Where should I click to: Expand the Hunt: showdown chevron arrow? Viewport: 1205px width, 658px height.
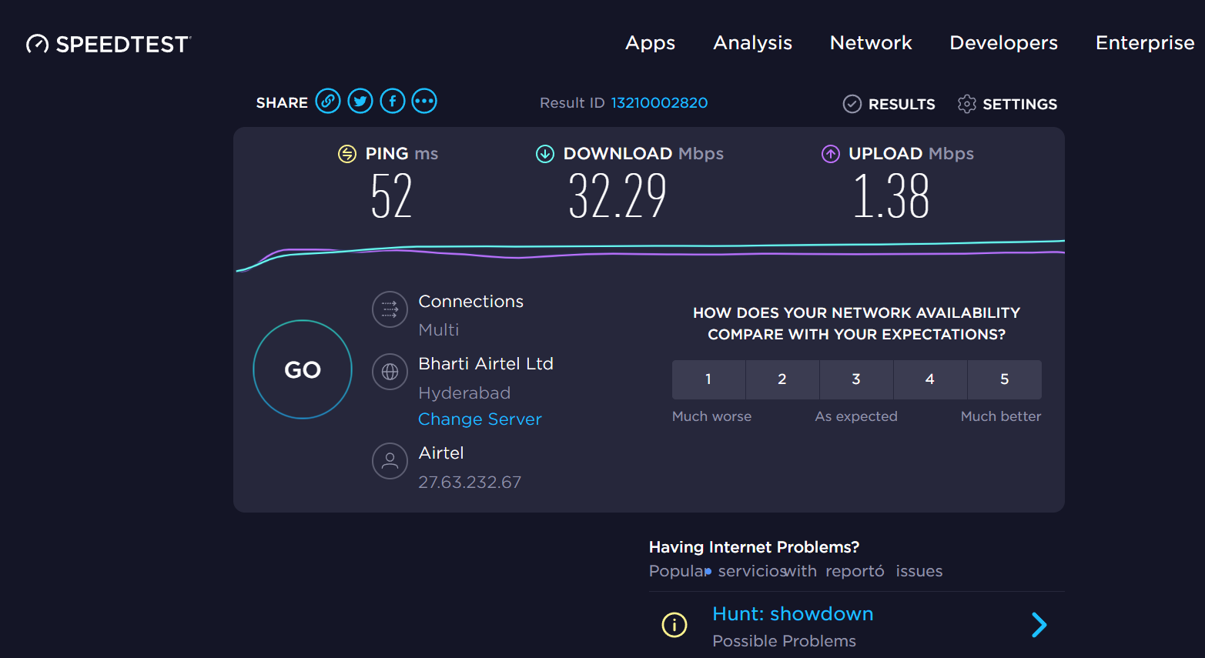coord(1039,625)
